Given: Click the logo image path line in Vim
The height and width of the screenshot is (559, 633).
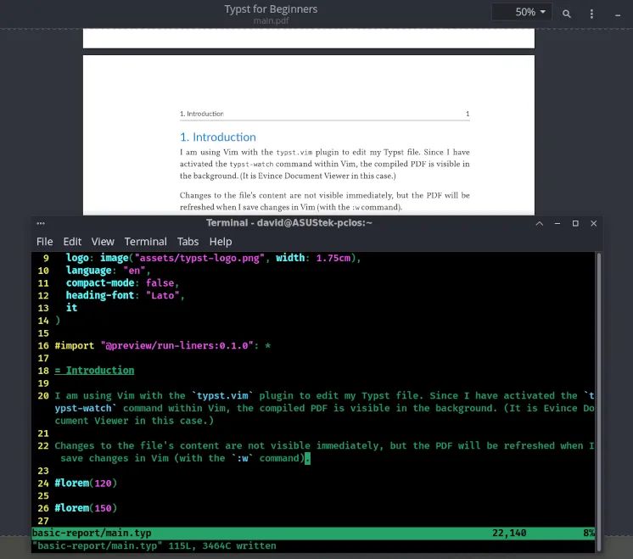Looking at the screenshot, I should pos(213,258).
